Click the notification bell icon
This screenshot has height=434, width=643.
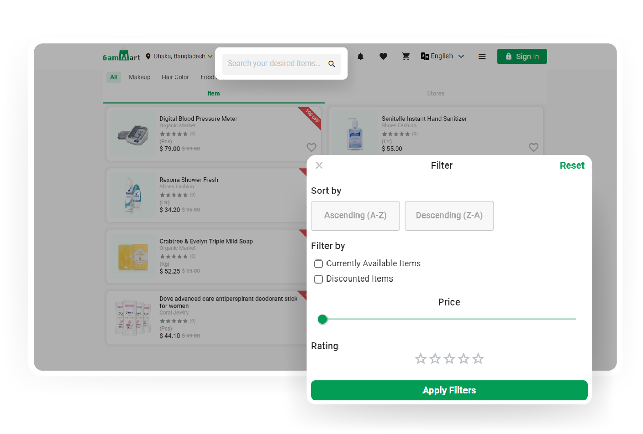[360, 57]
